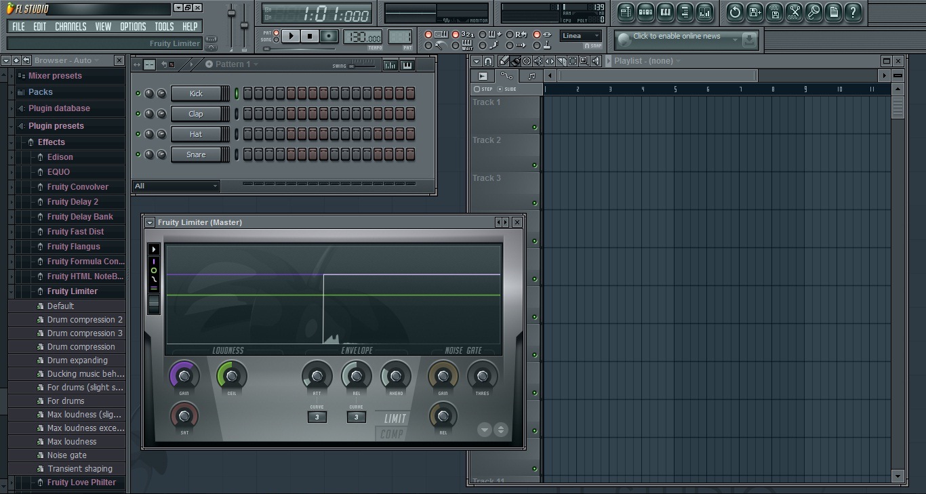Open help with the question mark icon

(853, 12)
